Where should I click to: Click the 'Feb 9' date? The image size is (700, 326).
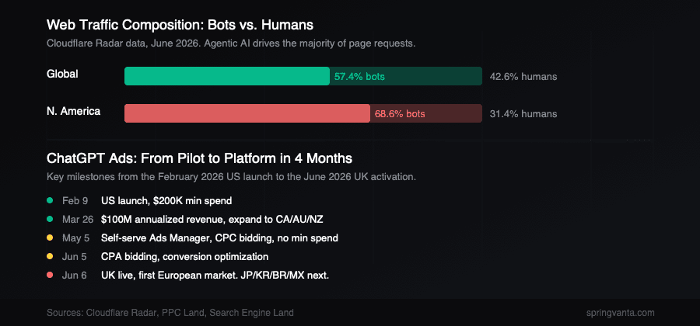pyautogui.click(x=75, y=201)
